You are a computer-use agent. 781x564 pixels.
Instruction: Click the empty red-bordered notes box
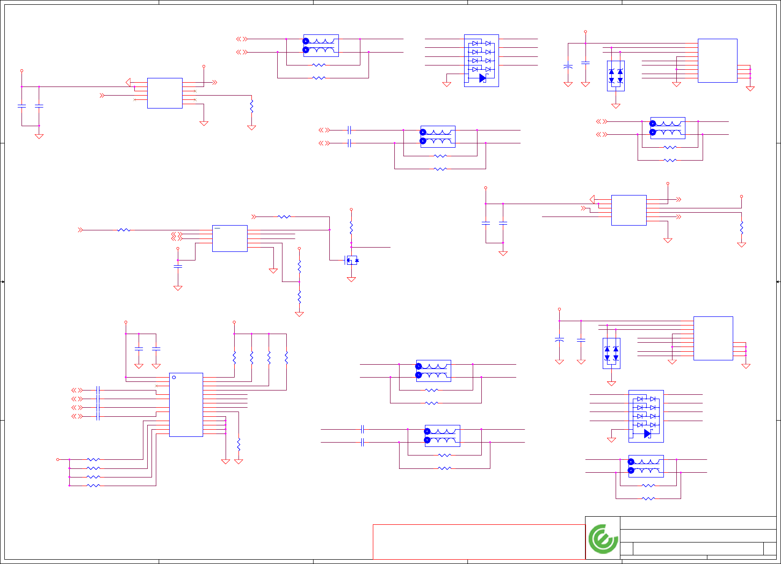479,542
